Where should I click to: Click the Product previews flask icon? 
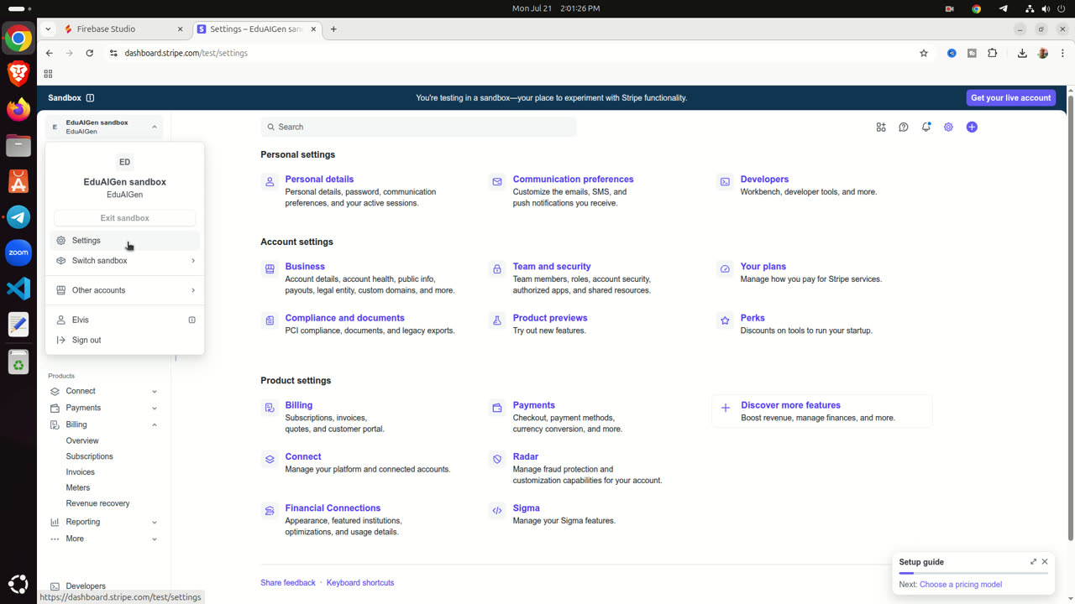point(497,320)
